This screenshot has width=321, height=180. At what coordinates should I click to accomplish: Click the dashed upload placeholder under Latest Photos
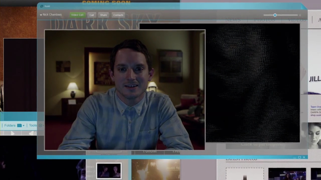[x=245, y=174]
